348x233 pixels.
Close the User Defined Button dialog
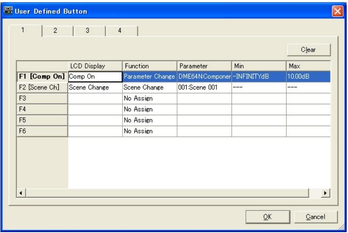tap(338, 11)
